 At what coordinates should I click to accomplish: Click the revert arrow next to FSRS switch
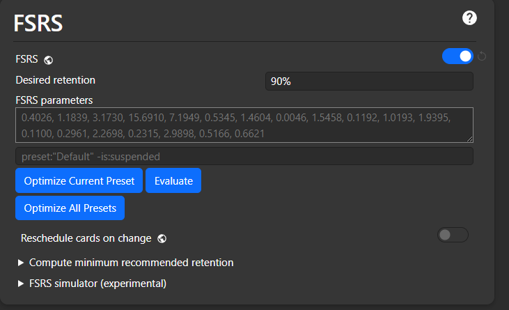(482, 56)
